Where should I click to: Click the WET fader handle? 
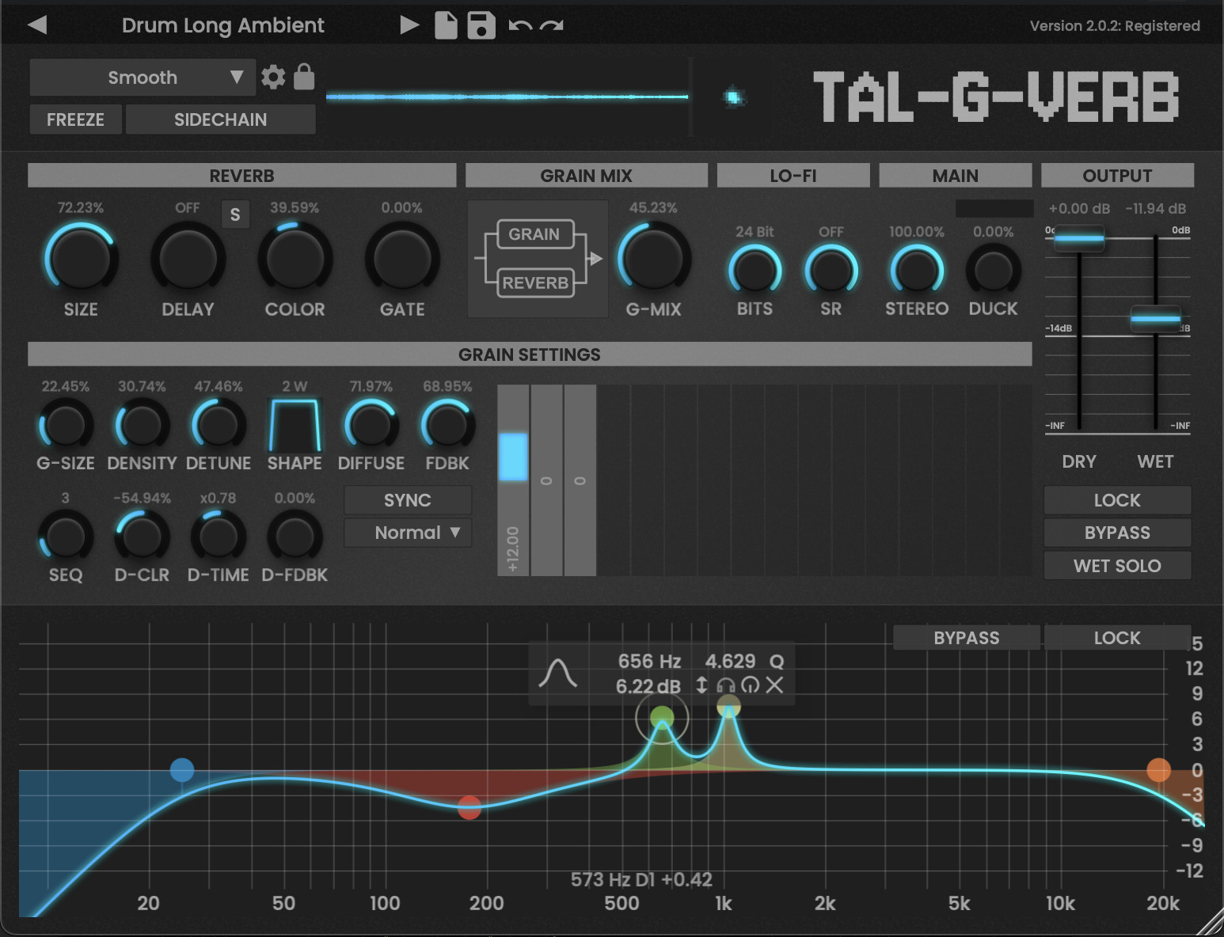1155,319
